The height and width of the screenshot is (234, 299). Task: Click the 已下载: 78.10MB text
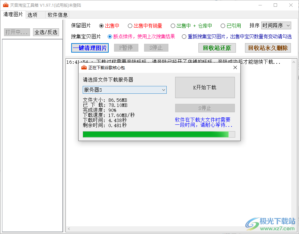105,105
